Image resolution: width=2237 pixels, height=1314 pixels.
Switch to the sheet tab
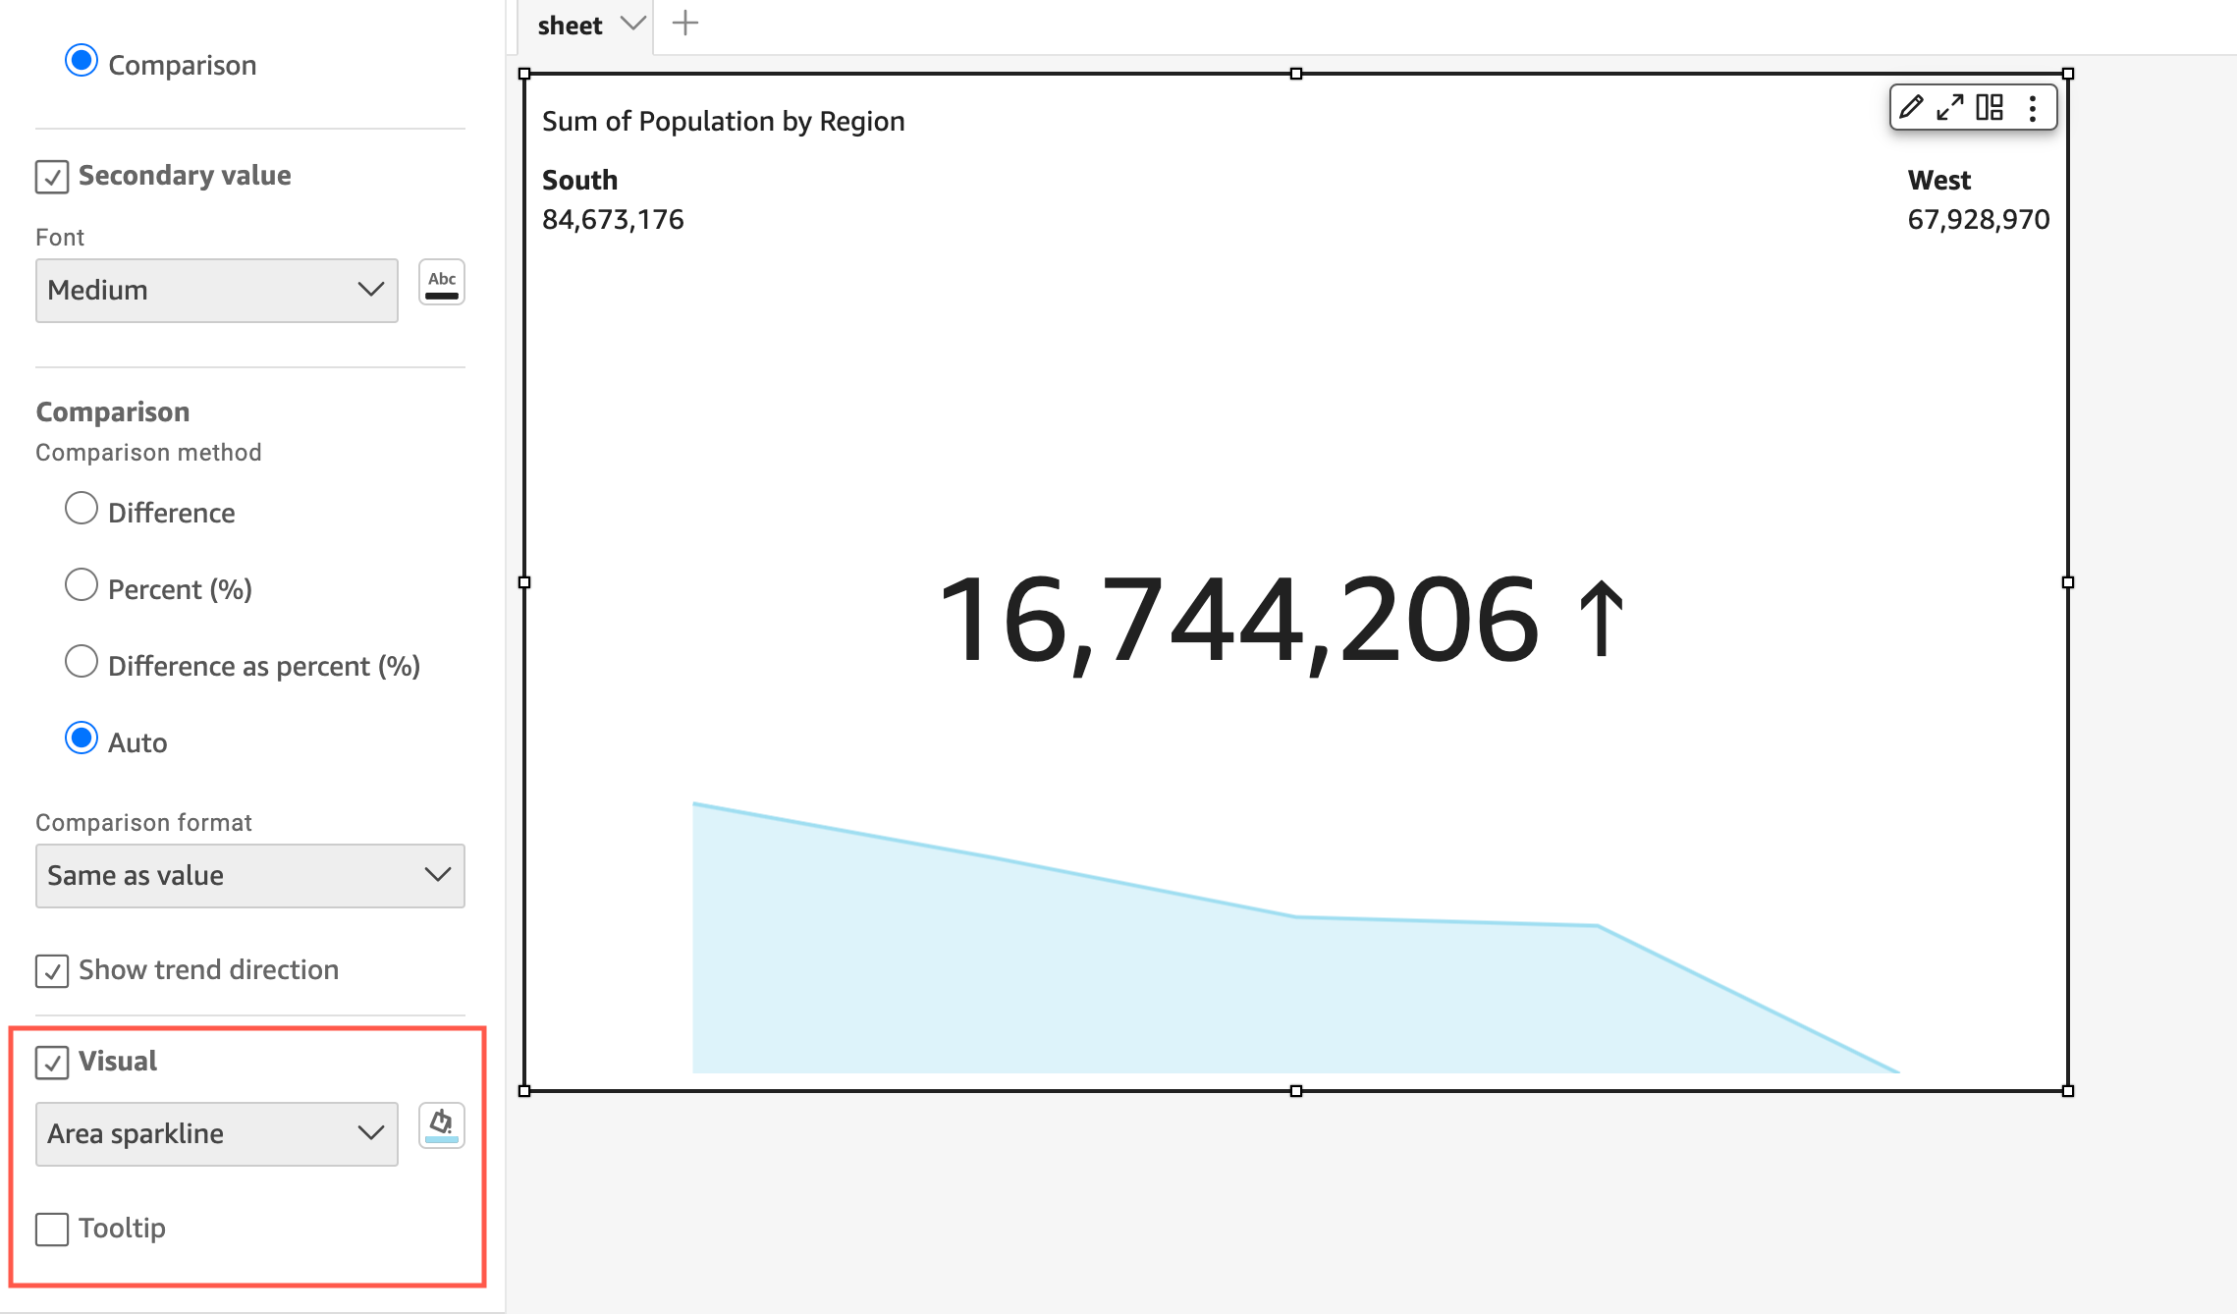(x=570, y=26)
